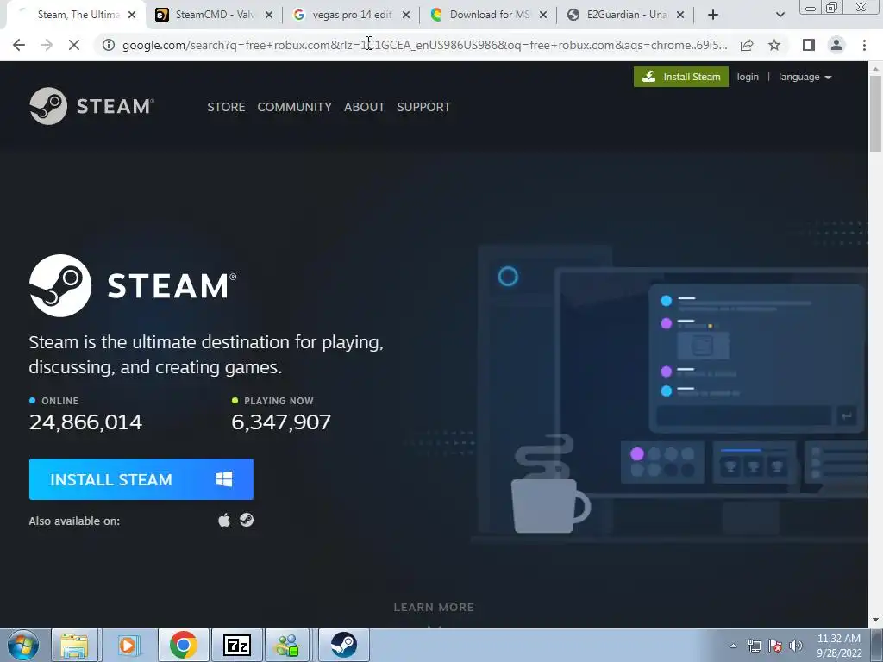Go back using the browser back arrow
This screenshot has height=662, width=883.
coord(19,45)
